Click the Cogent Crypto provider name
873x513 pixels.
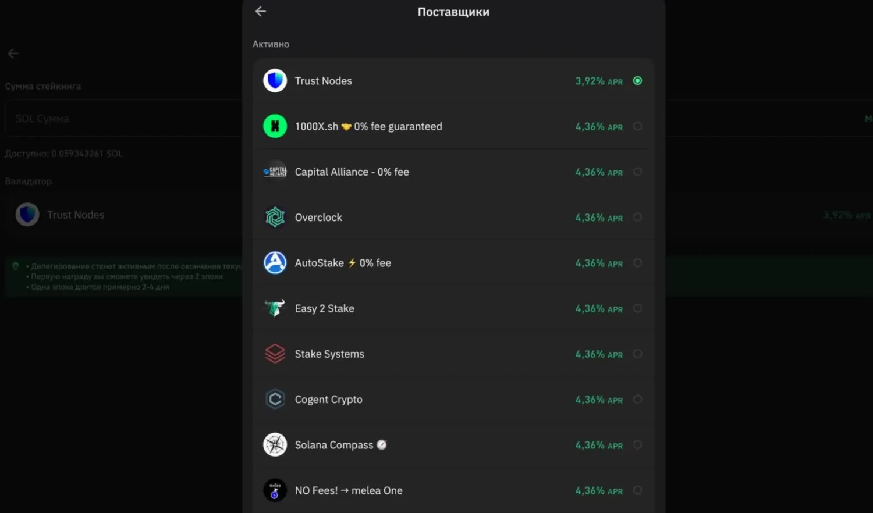(328, 400)
